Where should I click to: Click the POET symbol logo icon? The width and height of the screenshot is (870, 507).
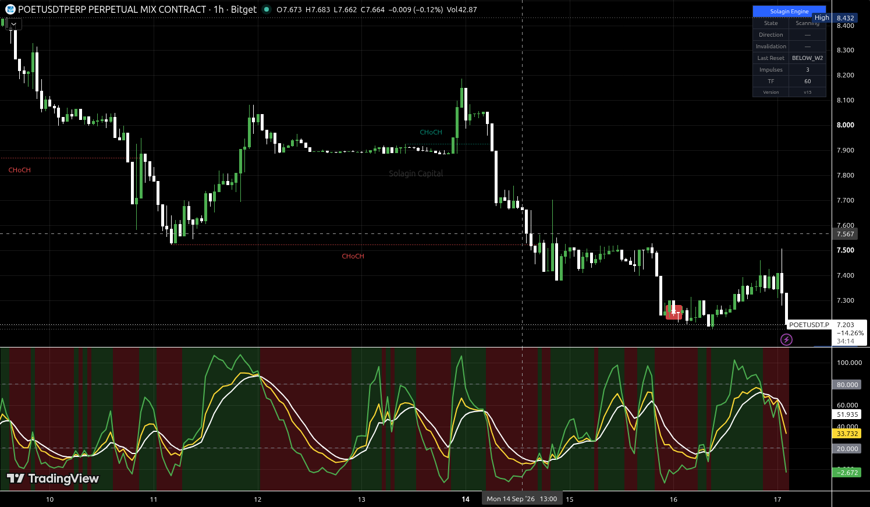pos(10,9)
